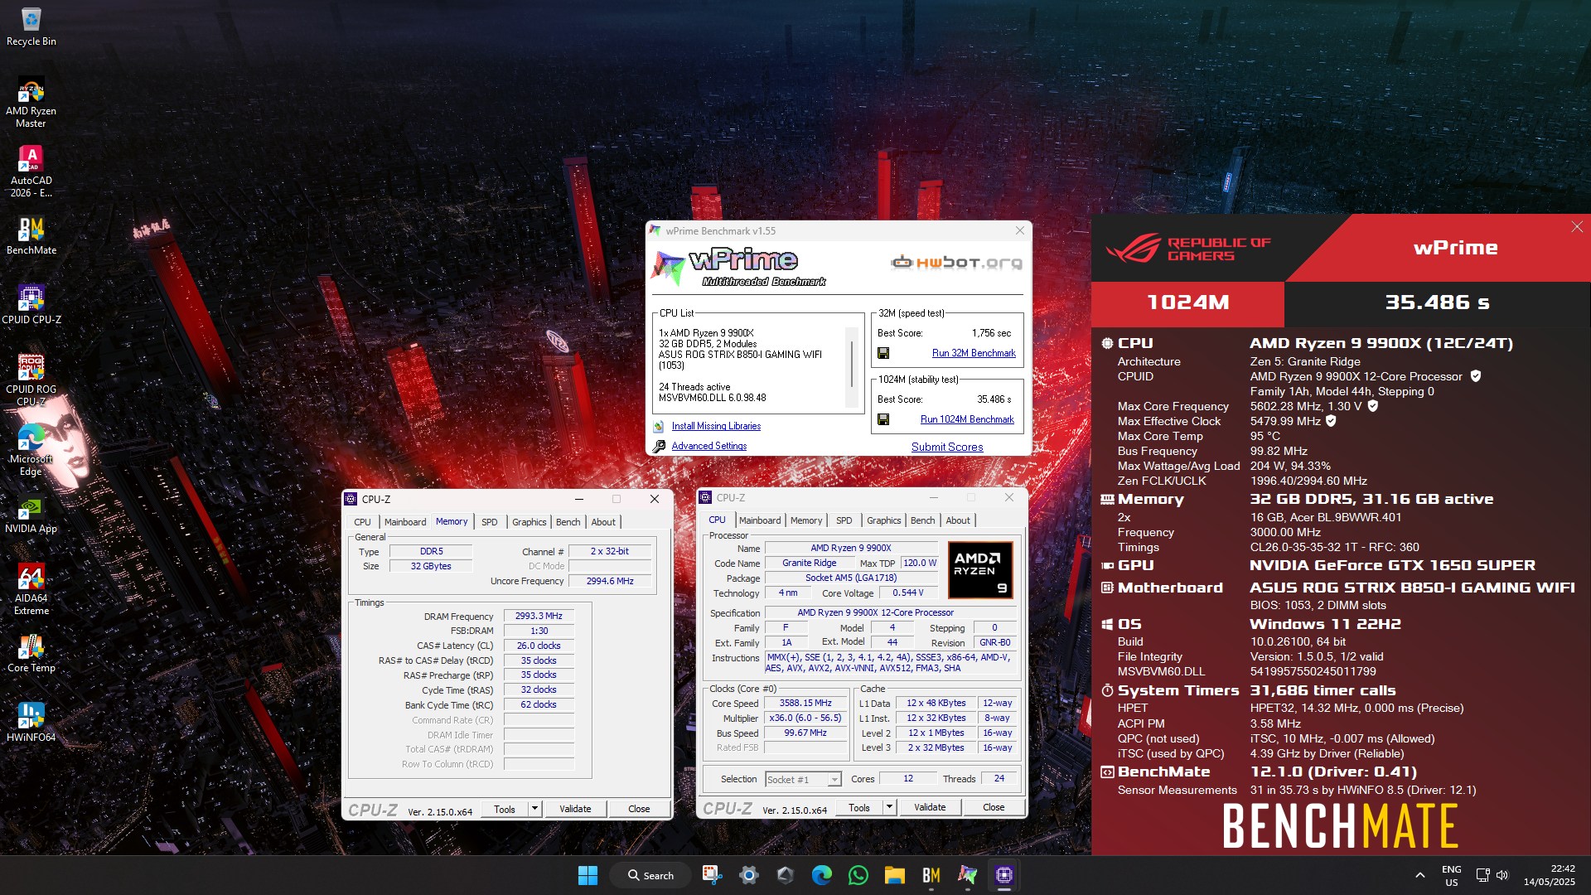Open AutoCAD 2026 desktop shortcut

pos(31,172)
